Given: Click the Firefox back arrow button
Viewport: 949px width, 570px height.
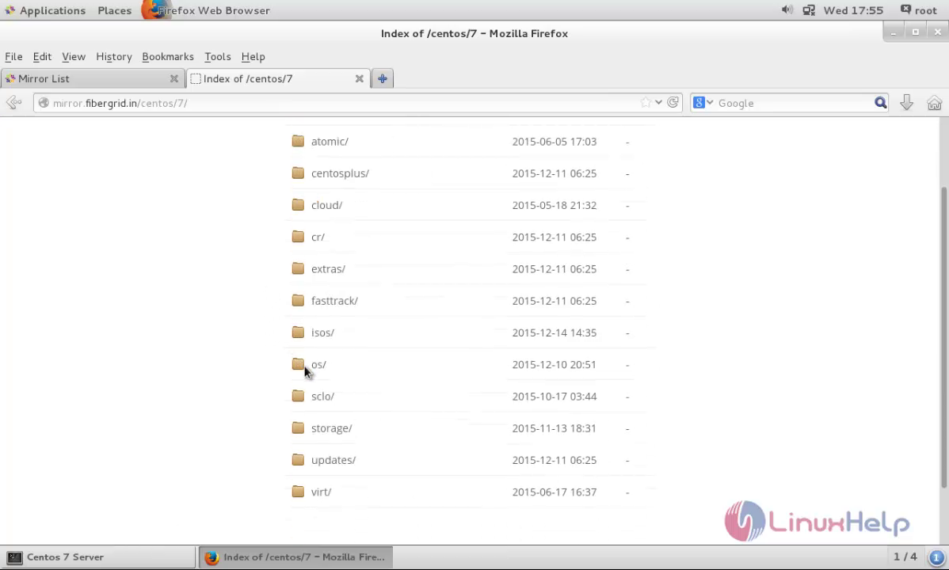Looking at the screenshot, I should point(13,103).
